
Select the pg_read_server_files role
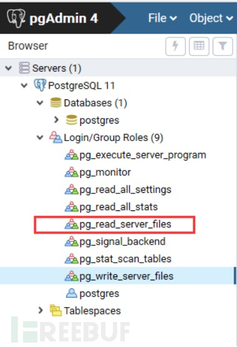tap(125, 225)
